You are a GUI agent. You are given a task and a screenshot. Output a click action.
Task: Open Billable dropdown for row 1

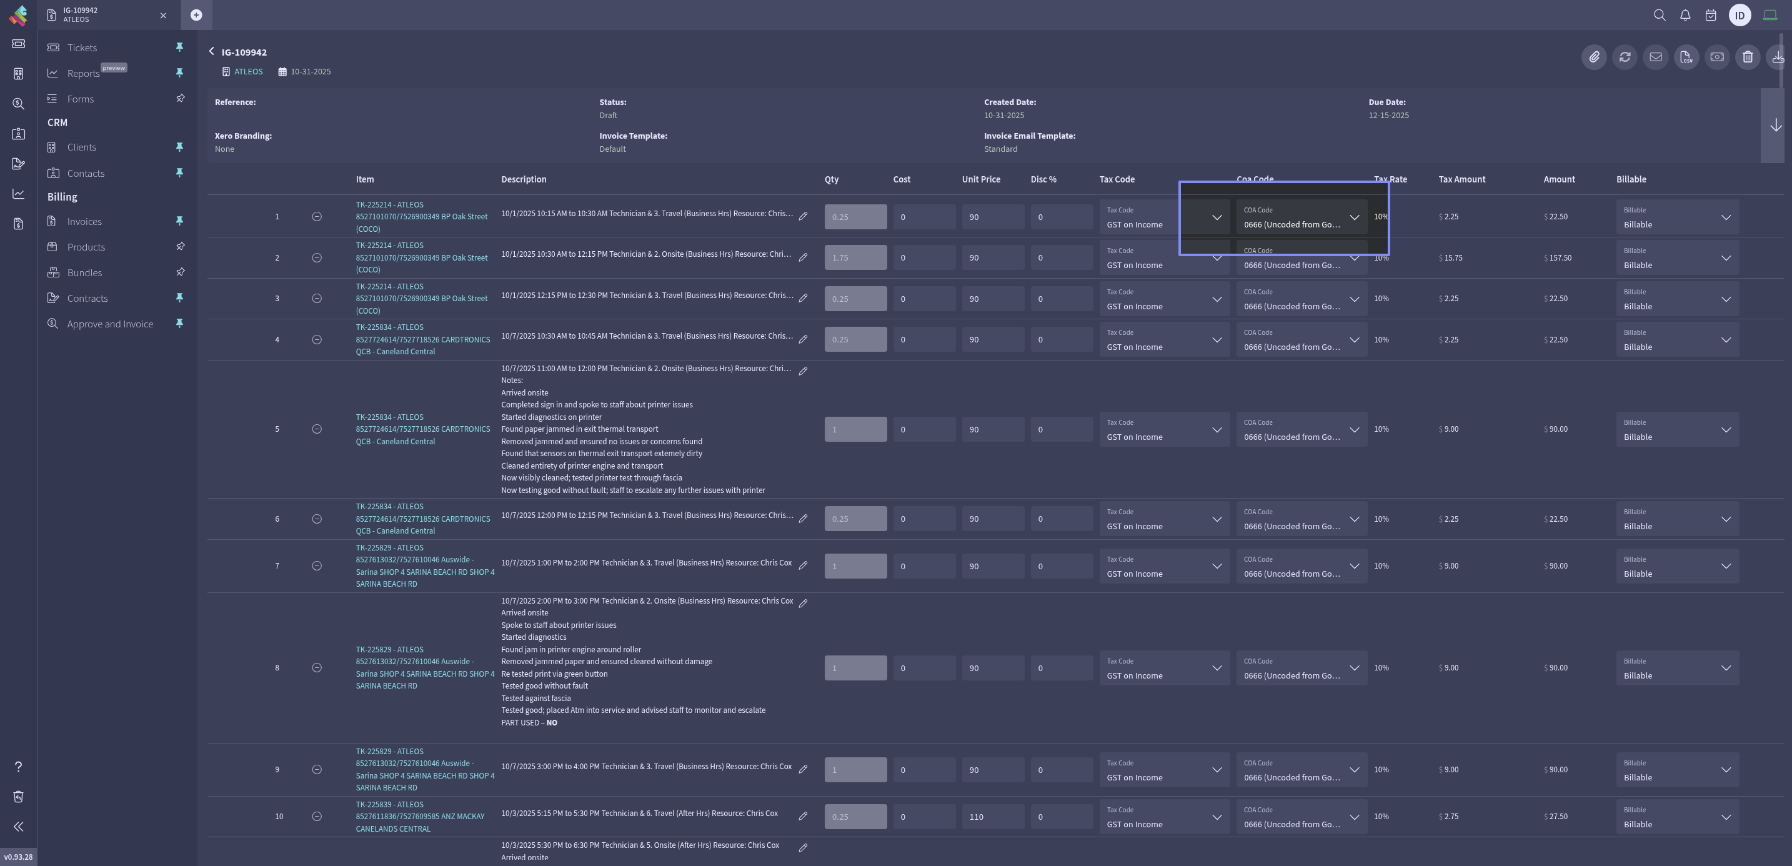(x=1677, y=217)
